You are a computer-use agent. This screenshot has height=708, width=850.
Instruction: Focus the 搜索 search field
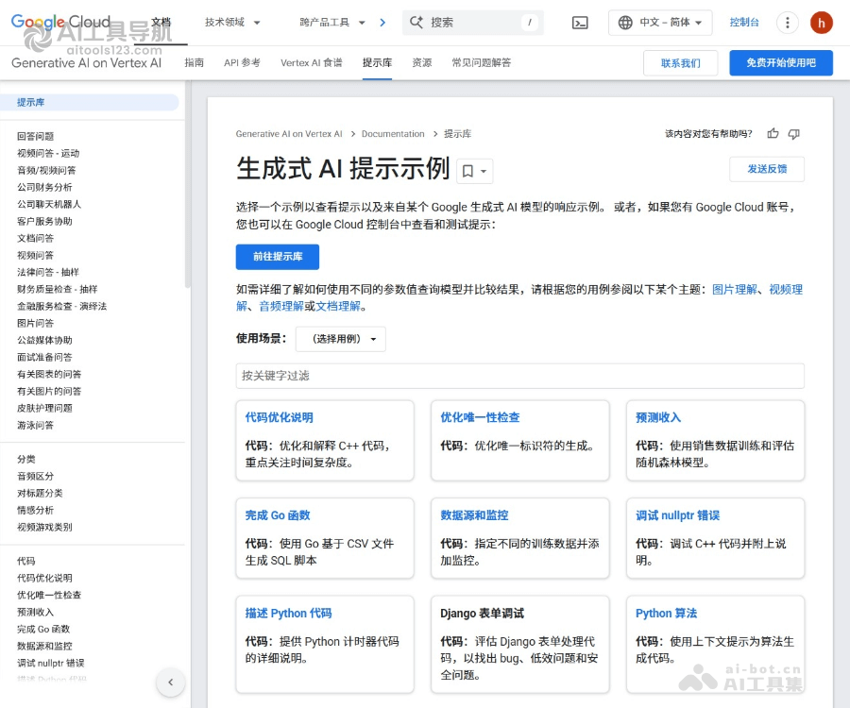(x=473, y=23)
